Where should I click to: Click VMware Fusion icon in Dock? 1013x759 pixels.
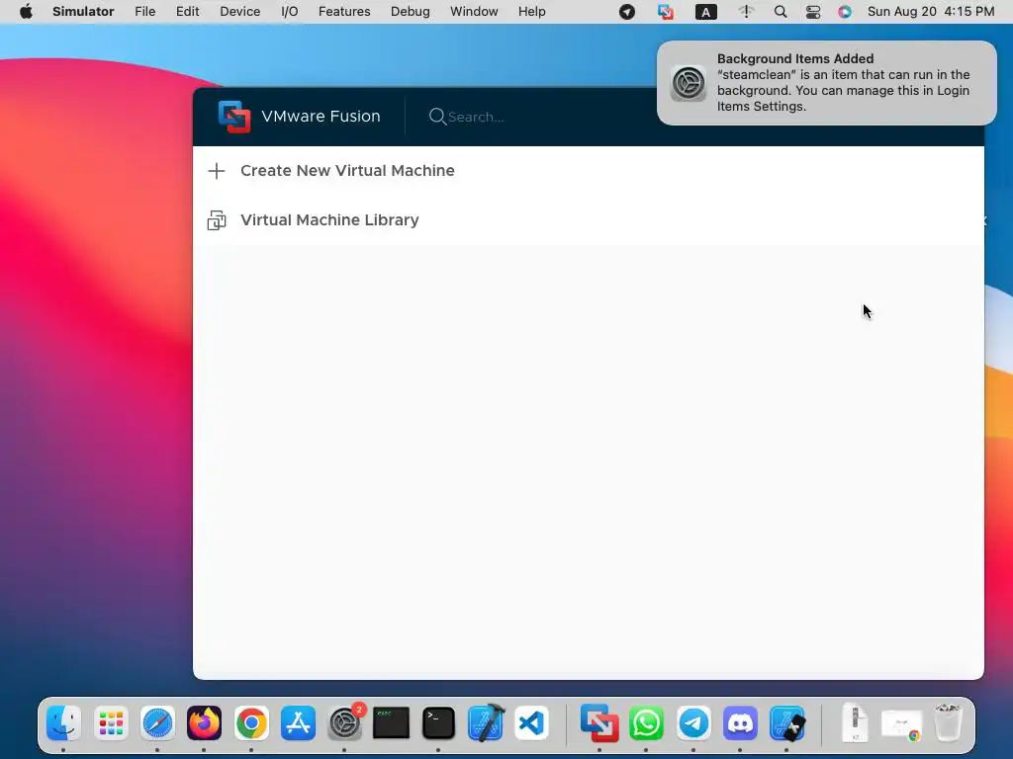599,722
